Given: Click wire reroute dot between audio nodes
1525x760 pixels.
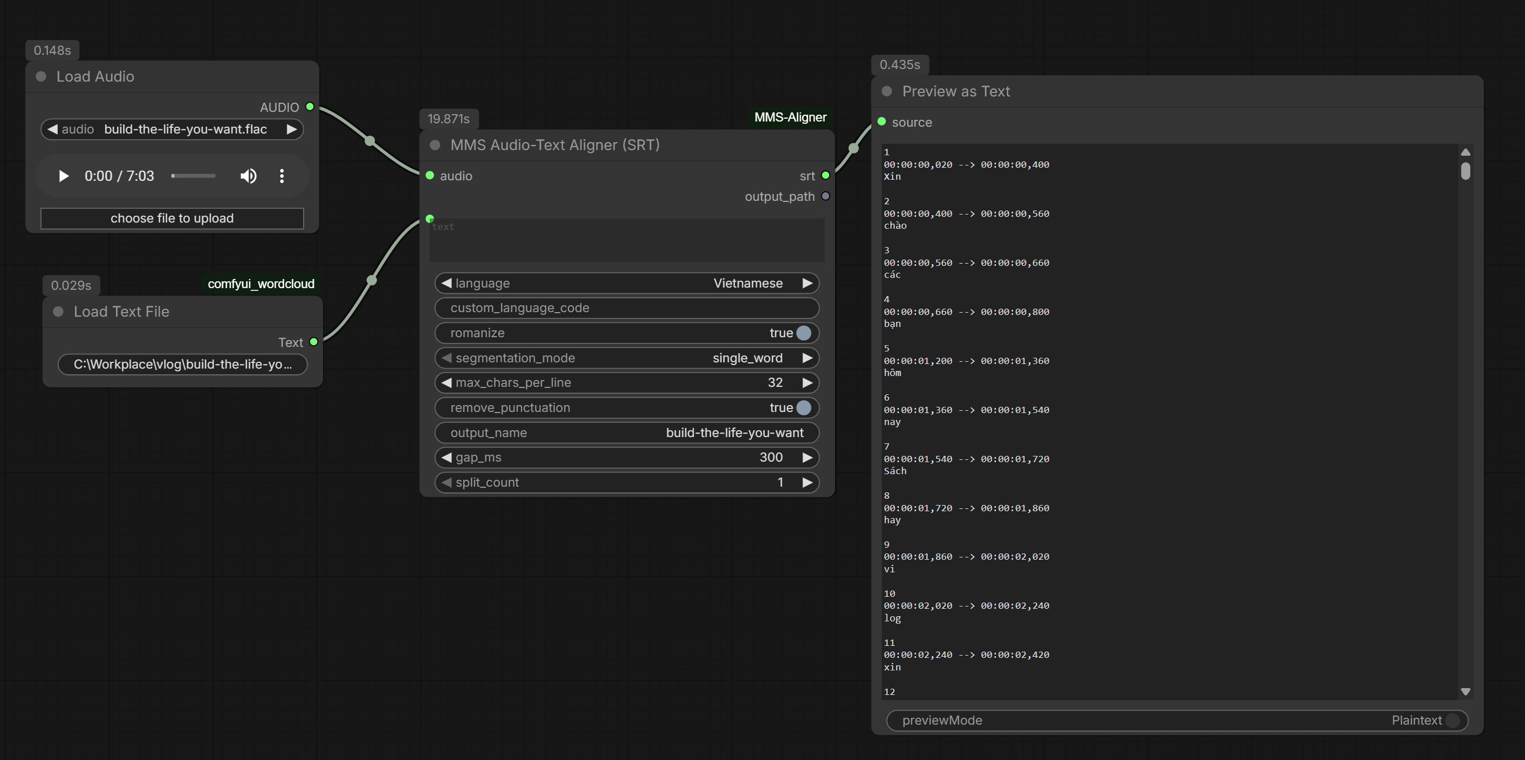Looking at the screenshot, I should 370,141.
